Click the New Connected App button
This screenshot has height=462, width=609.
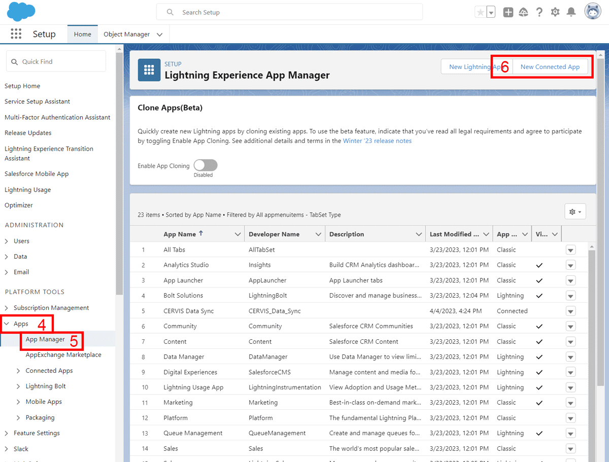point(550,66)
